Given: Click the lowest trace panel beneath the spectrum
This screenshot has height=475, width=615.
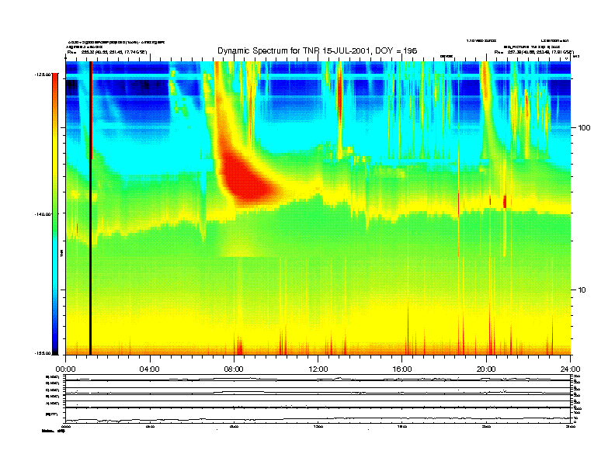Looking at the screenshot, I should 318,416.
